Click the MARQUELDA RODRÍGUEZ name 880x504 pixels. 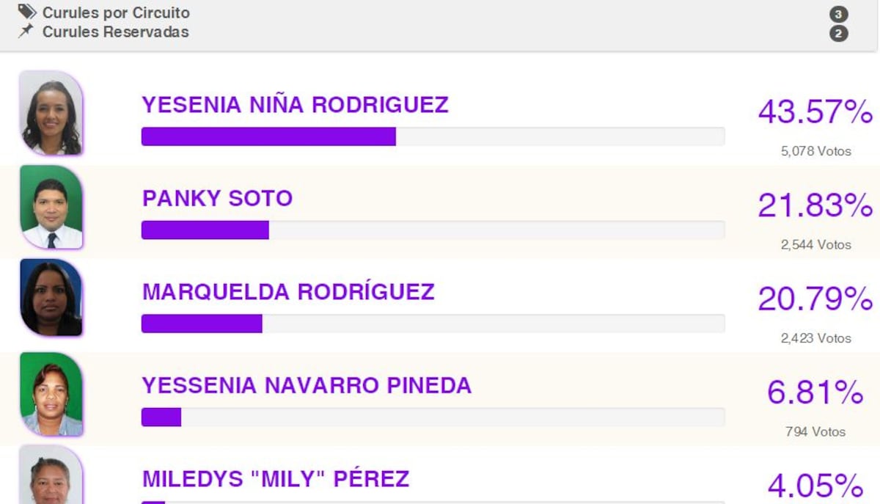click(x=288, y=292)
